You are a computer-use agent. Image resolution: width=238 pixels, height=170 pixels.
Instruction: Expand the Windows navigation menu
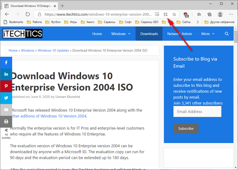[x=121, y=34]
